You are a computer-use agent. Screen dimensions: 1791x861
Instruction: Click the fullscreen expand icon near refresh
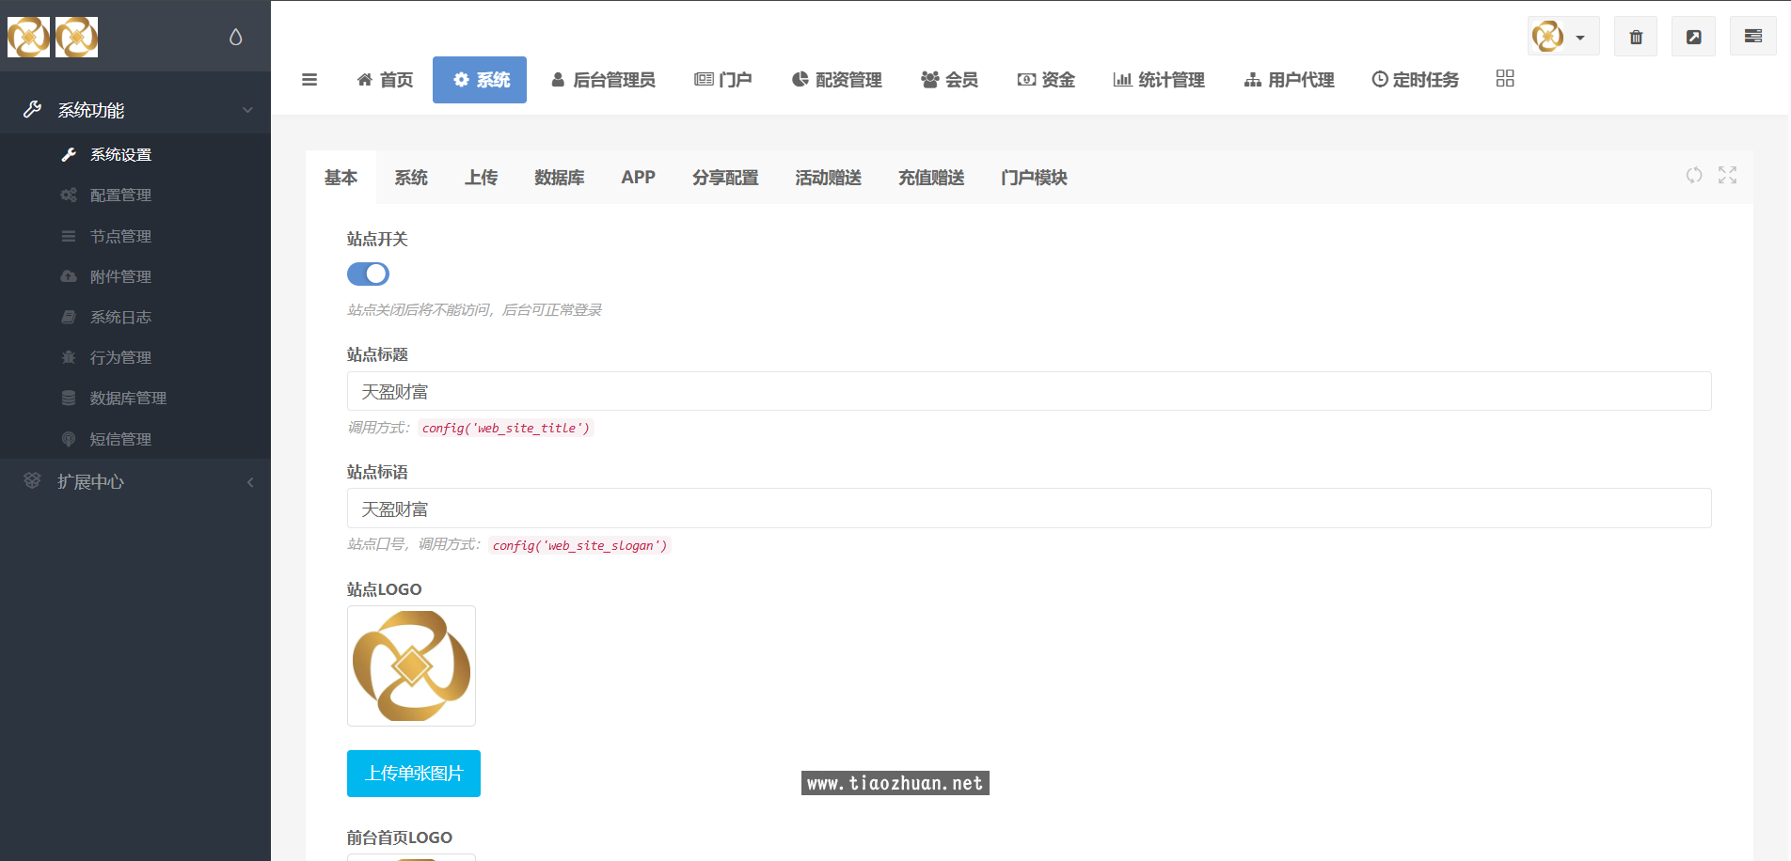click(x=1727, y=176)
